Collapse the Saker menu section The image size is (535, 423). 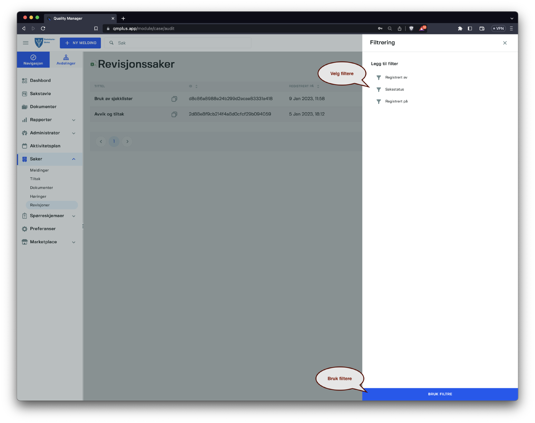tap(74, 159)
